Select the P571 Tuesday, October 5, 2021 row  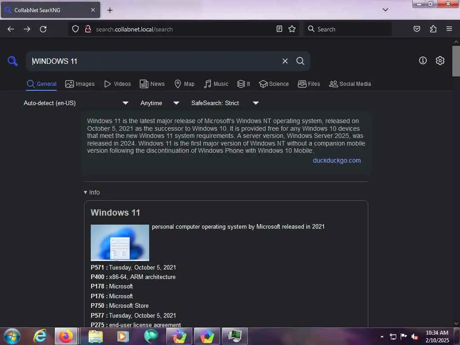[x=133, y=267]
